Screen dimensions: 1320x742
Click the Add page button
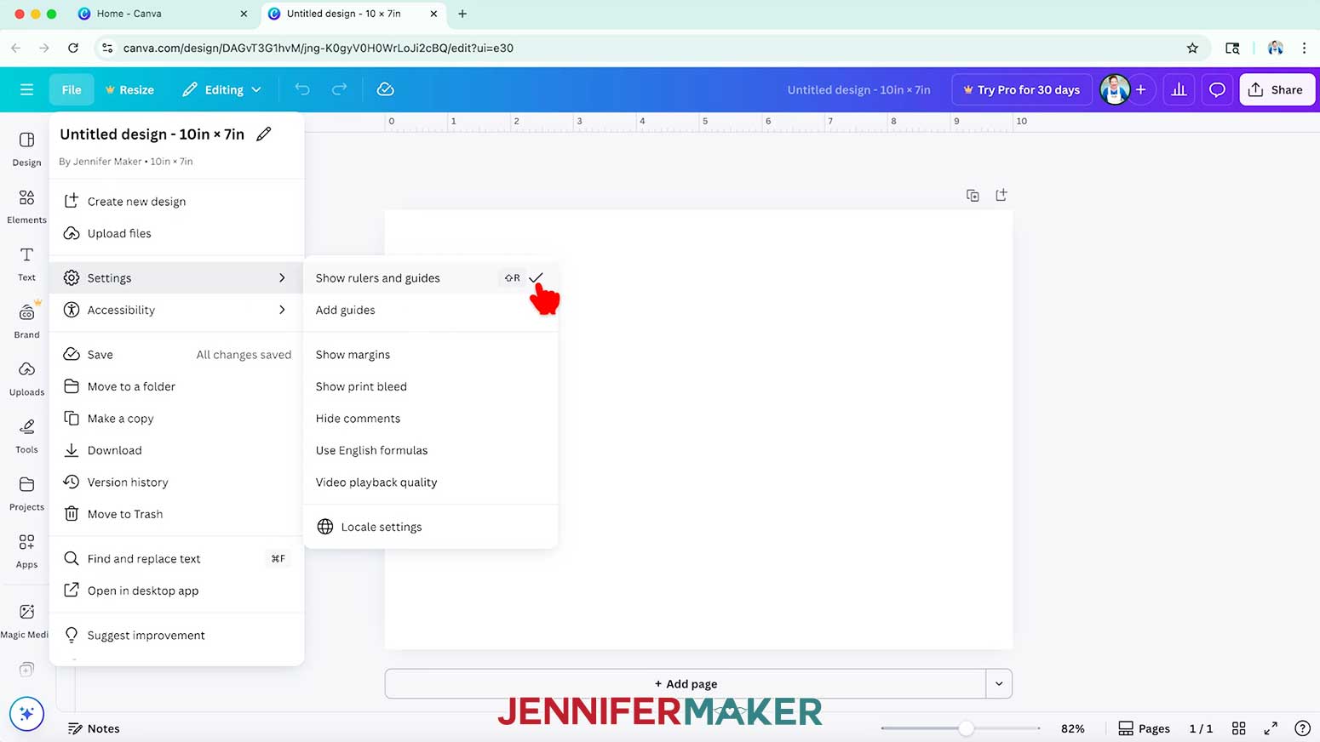686,683
